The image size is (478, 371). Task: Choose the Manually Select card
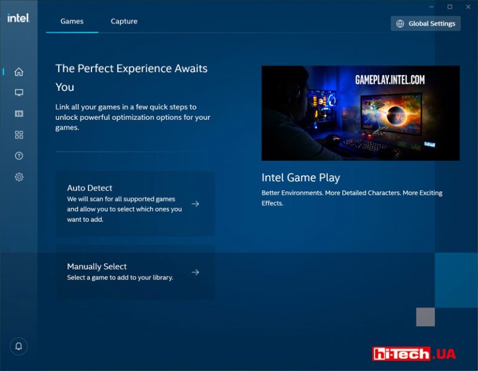pyautogui.click(x=135, y=272)
